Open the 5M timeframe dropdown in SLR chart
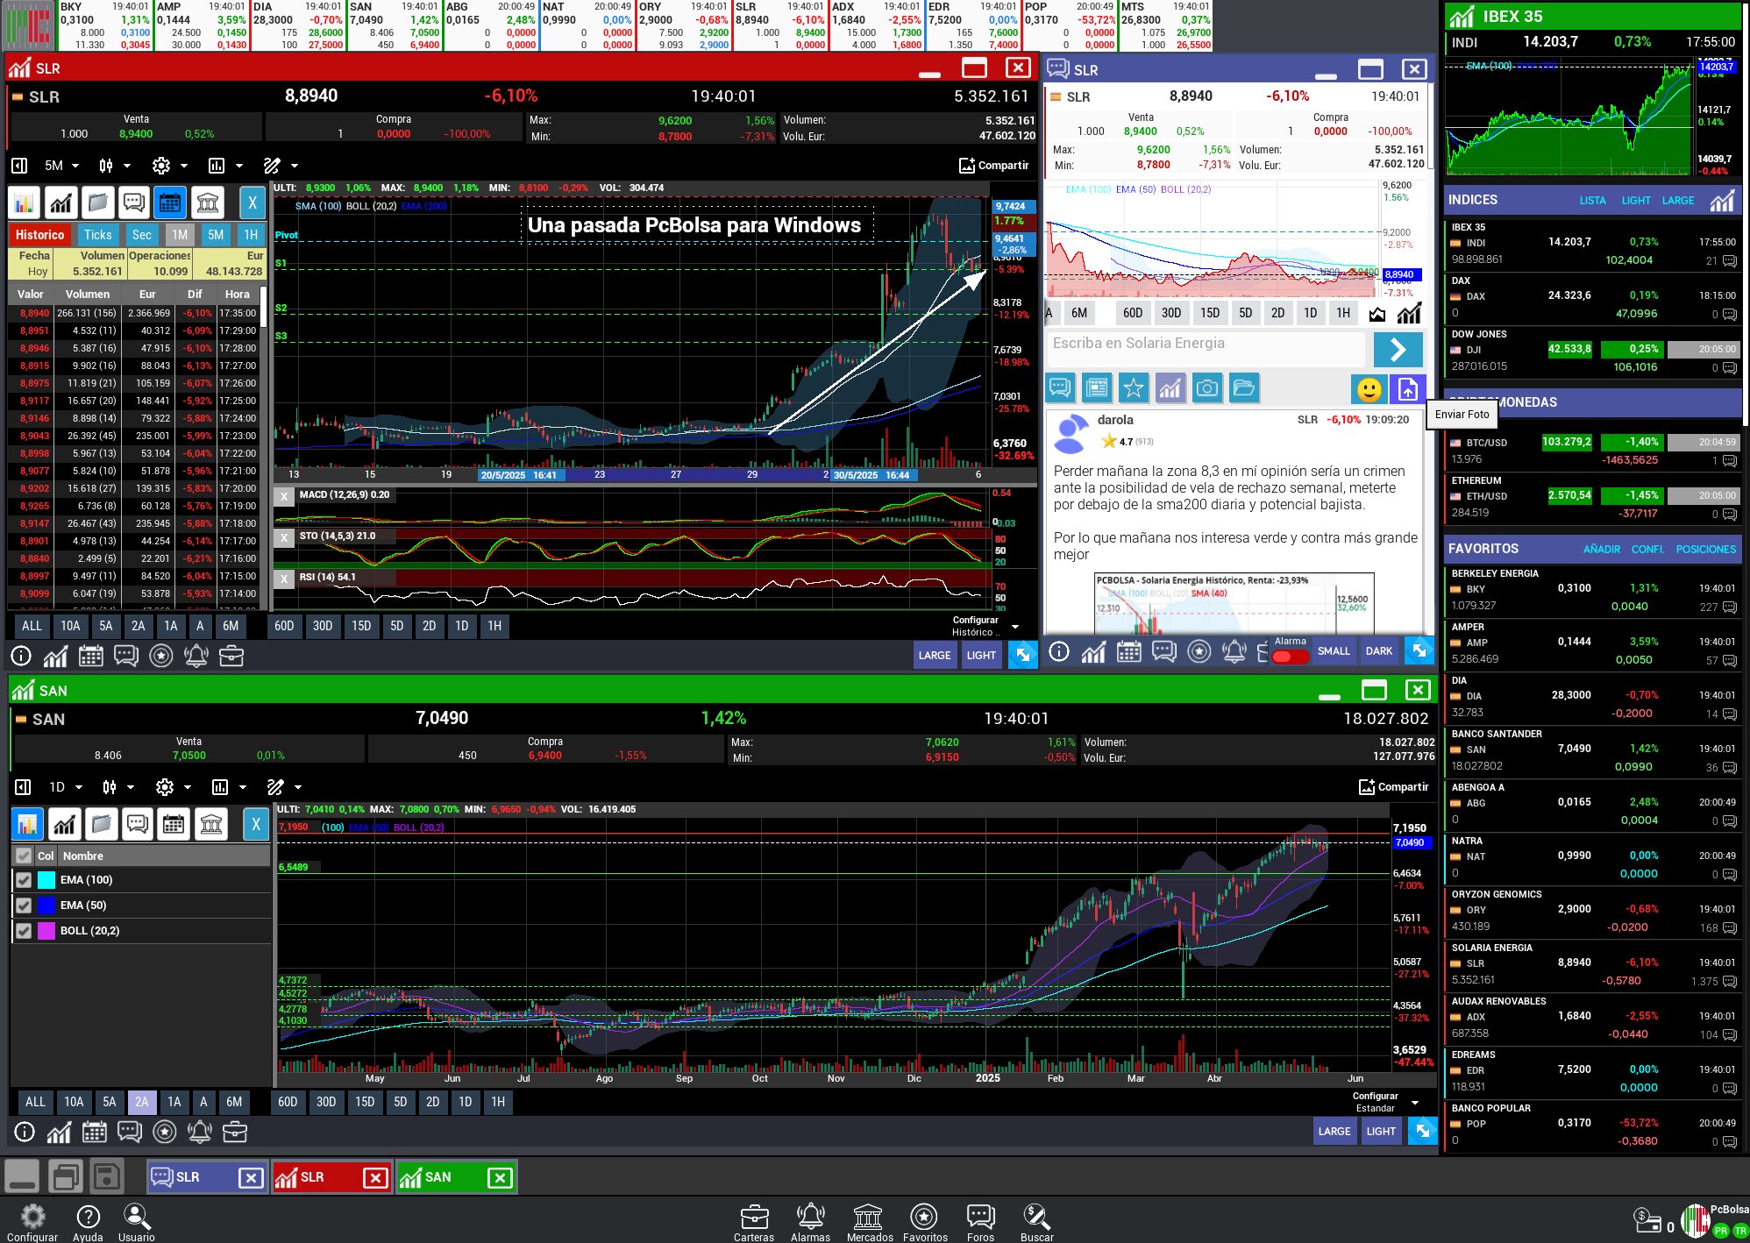The width and height of the screenshot is (1750, 1243). (61, 166)
